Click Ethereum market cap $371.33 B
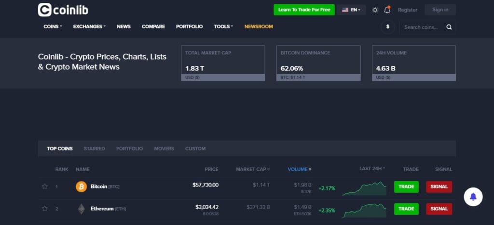494x225 pixels. click(259, 207)
